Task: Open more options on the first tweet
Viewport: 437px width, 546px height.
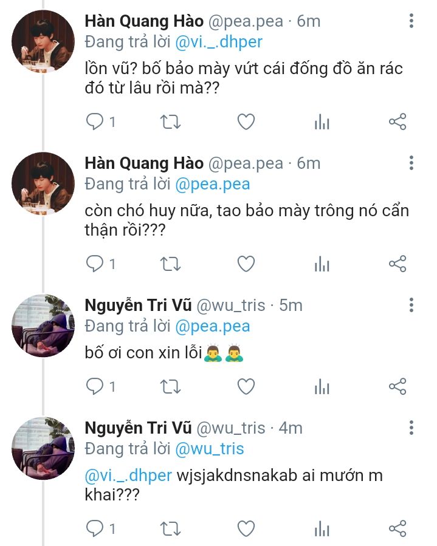Action: click(411, 21)
